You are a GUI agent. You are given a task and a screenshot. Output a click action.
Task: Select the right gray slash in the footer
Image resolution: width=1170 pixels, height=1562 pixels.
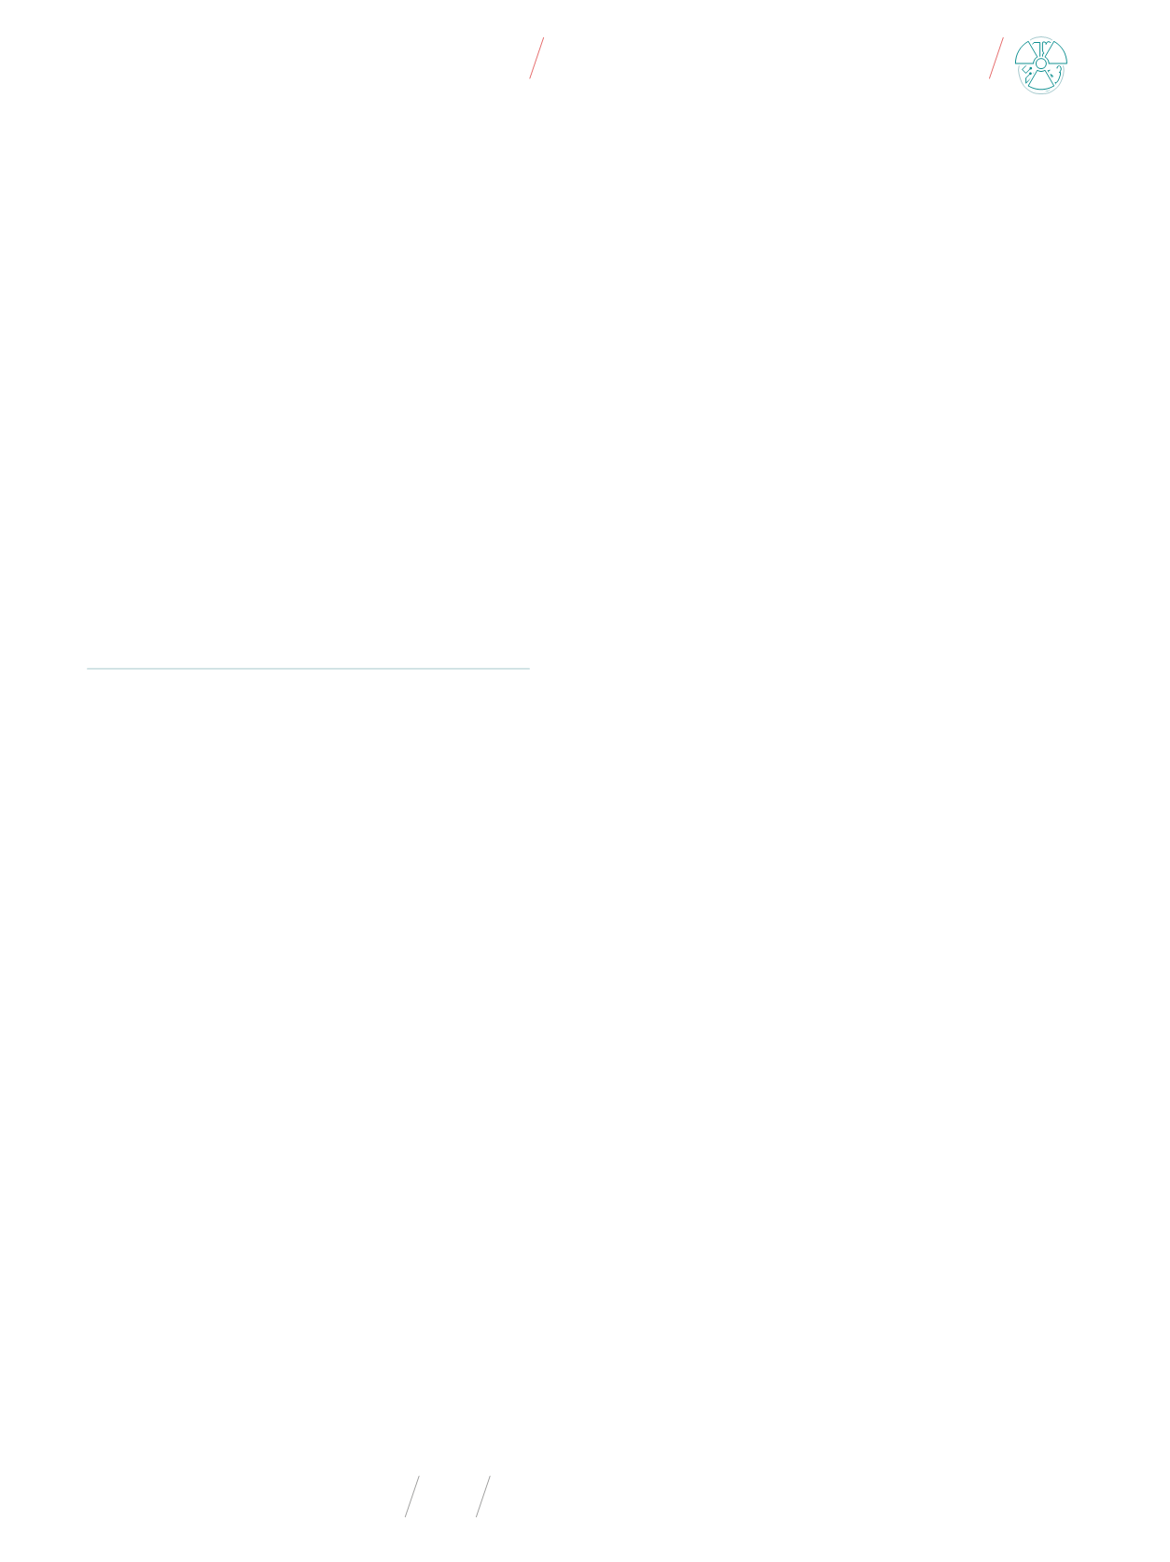click(x=483, y=1497)
